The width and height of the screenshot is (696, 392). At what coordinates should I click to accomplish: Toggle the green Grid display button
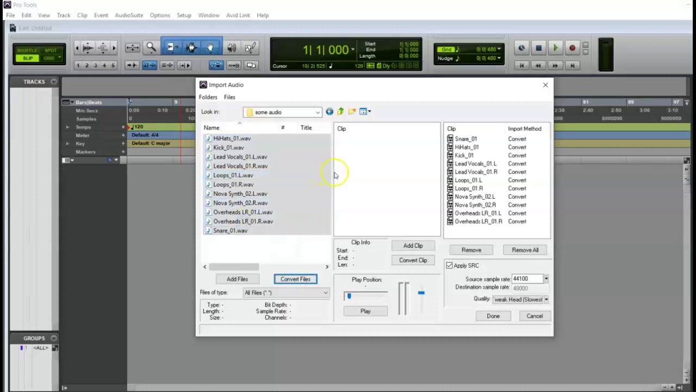pos(446,50)
